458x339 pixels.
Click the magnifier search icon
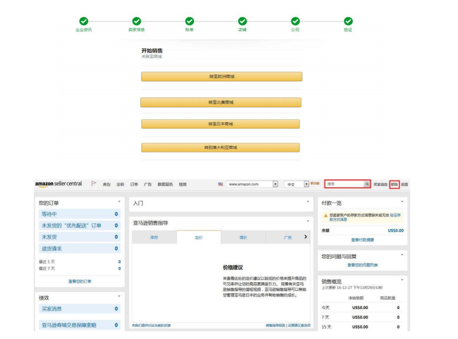tap(367, 184)
